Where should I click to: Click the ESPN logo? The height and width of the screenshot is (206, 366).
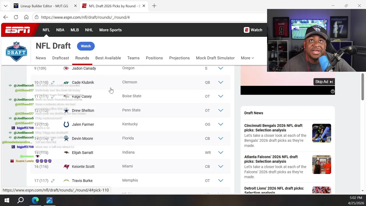click(x=17, y=30)
